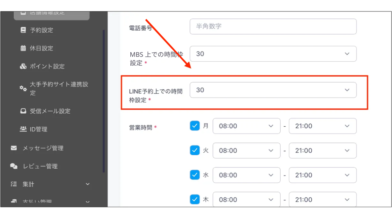Click the book icon beside 予約設定
Viewport: 392px width, 216px height.
23,30
